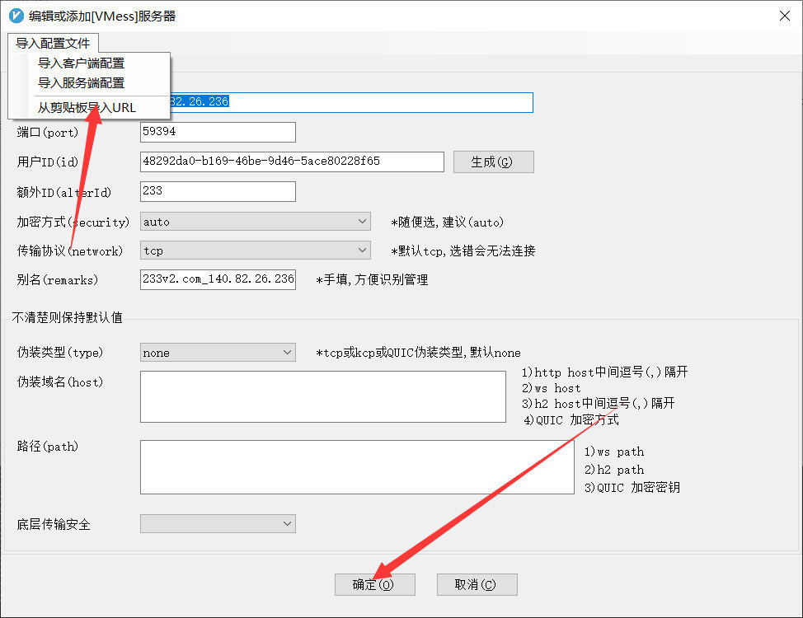Open the 底层传输安全 dropdown
Image resolution: width=803 pixels, height=618 pixels.
pos(218,523)
